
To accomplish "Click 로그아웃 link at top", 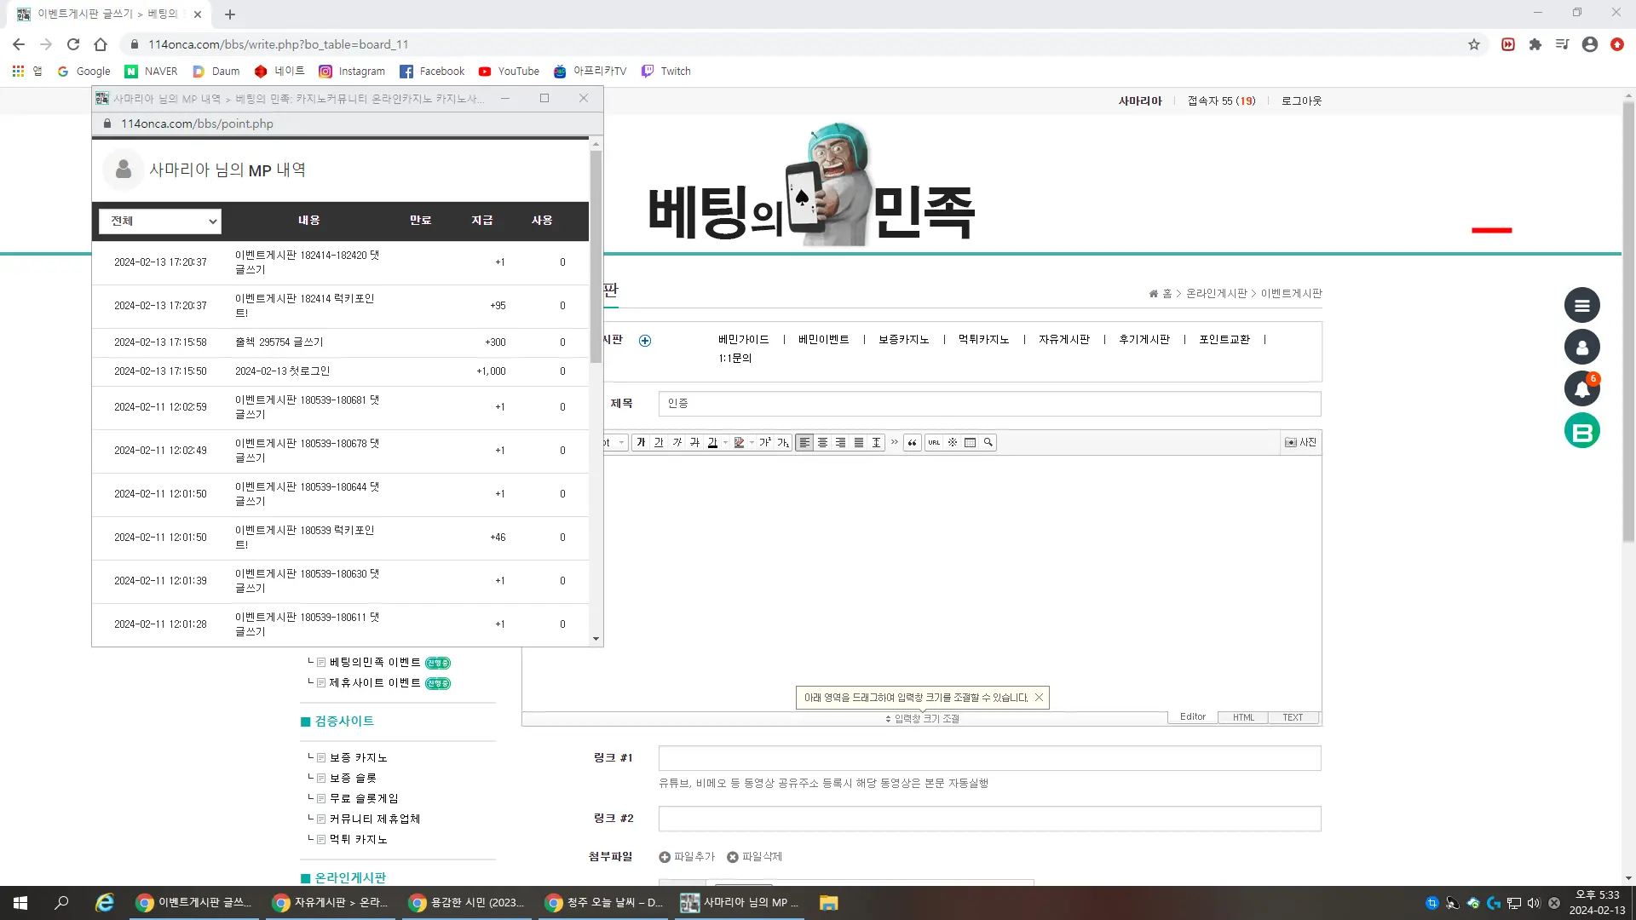I will 1301,101.
